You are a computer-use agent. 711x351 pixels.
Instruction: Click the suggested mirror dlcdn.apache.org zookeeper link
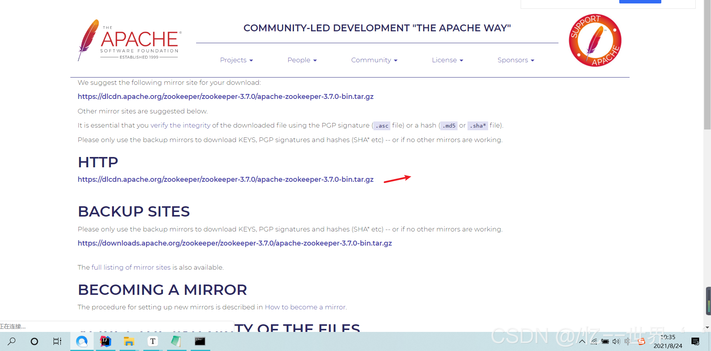pyautogui.click(x=226, y=97)
